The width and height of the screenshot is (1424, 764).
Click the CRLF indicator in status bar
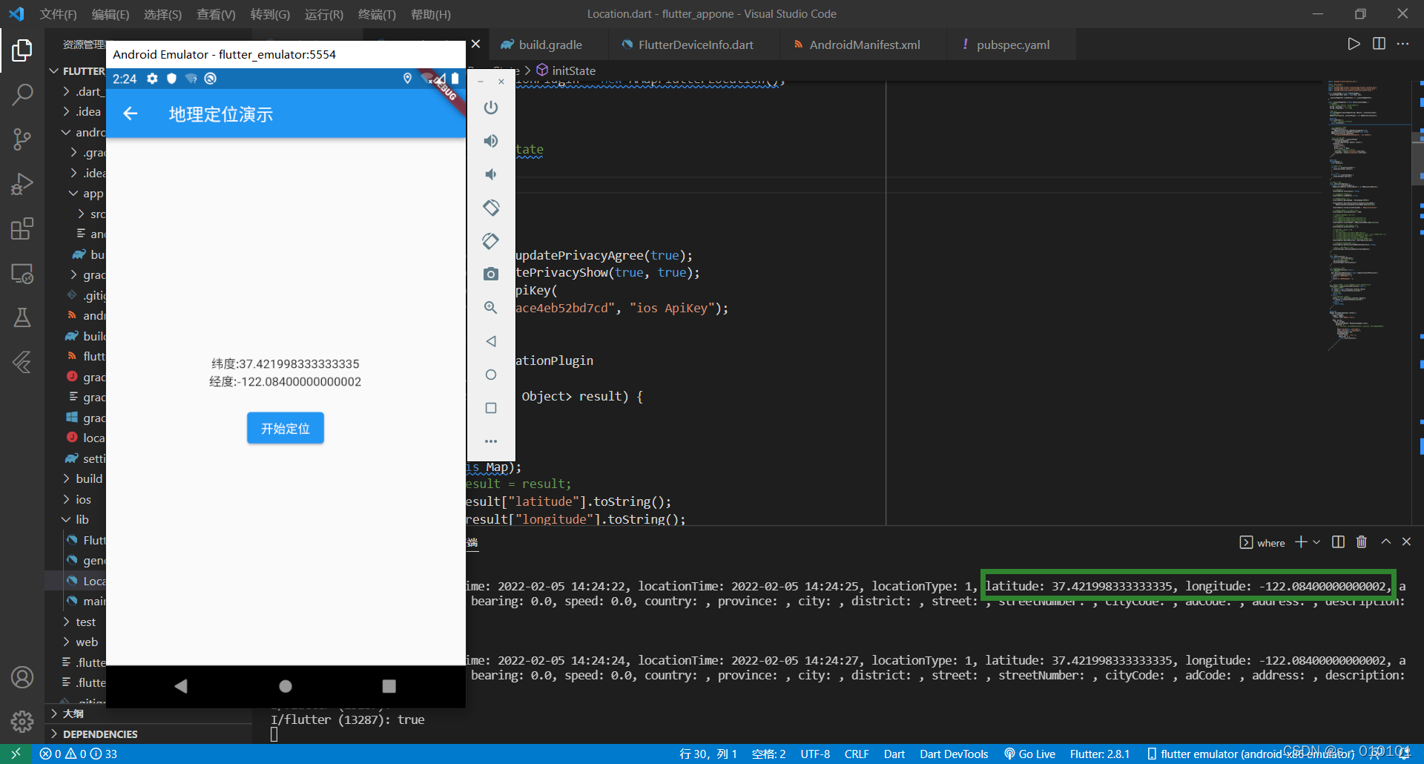(x=857, y=754)
